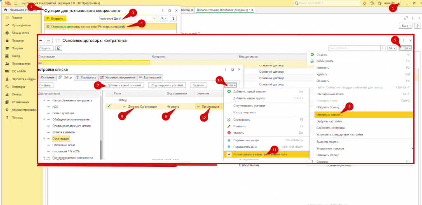Screen dimensions: 422x205
Task: Switch to Сортировка tab
Action: [x=86, y=77]
